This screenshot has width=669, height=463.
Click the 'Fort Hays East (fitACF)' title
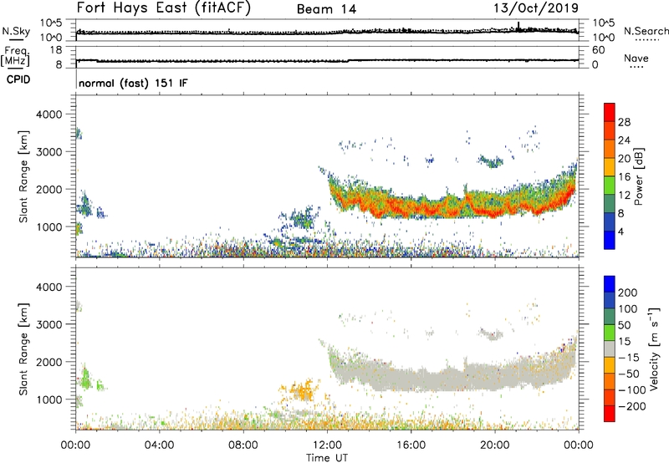[163, 8]
